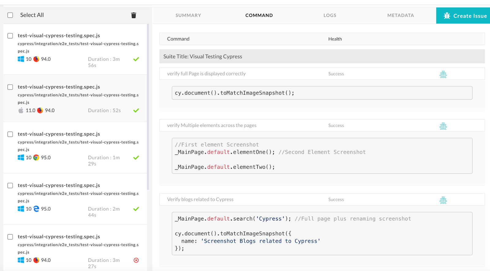Check the test with duration 3m 56s

(10, 36)
